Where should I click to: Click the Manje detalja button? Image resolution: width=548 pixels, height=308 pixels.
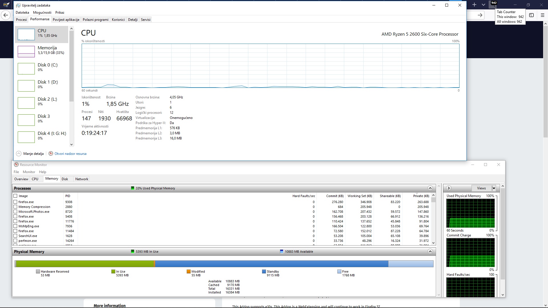(x=33, y=154)
